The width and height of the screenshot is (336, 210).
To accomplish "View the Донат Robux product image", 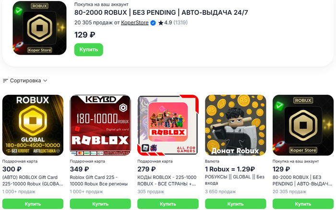I will [235, 125].
